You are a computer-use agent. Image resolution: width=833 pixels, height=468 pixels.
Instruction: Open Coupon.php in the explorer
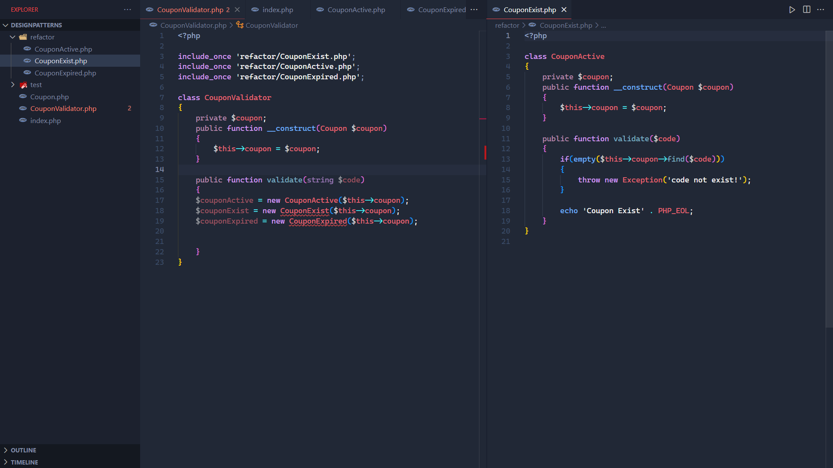click(70, 97)
